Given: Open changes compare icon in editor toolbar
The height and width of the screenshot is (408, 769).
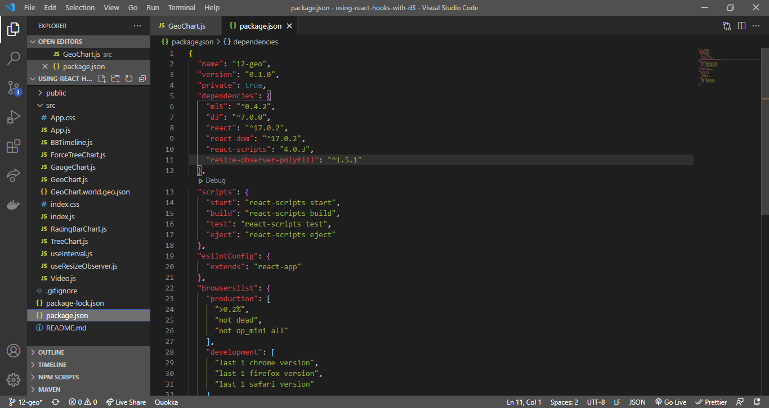Looking at the screenshot, I should click(x=727, y=26).
